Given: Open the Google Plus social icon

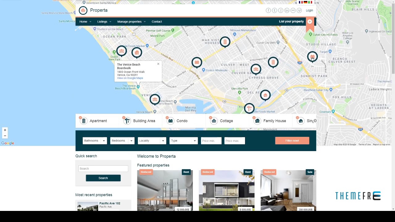Looking at the screenshot, I should pyautogui.click(x=281, y=10).
